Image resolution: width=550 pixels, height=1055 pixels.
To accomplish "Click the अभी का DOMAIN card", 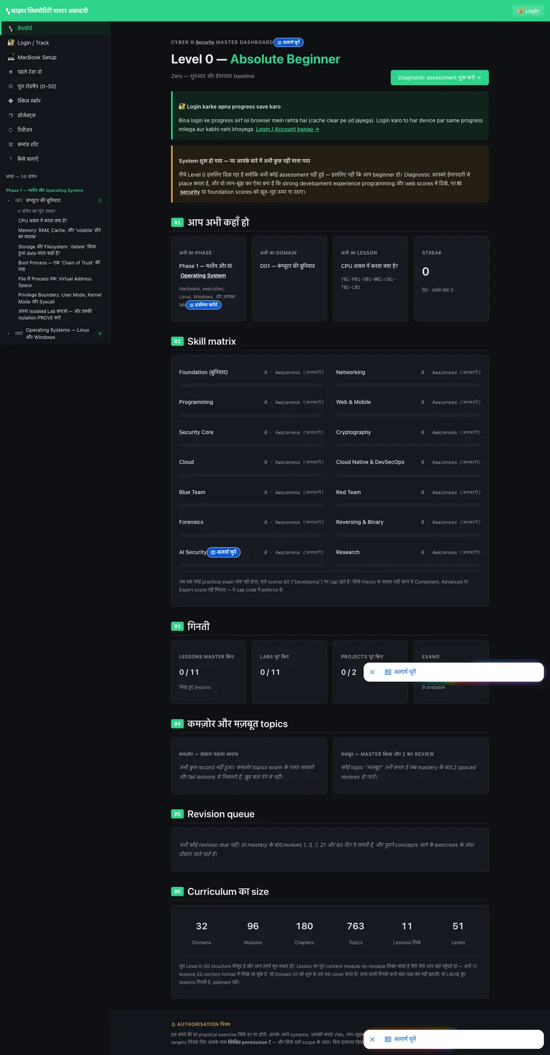I will click(x=289, y=279).
